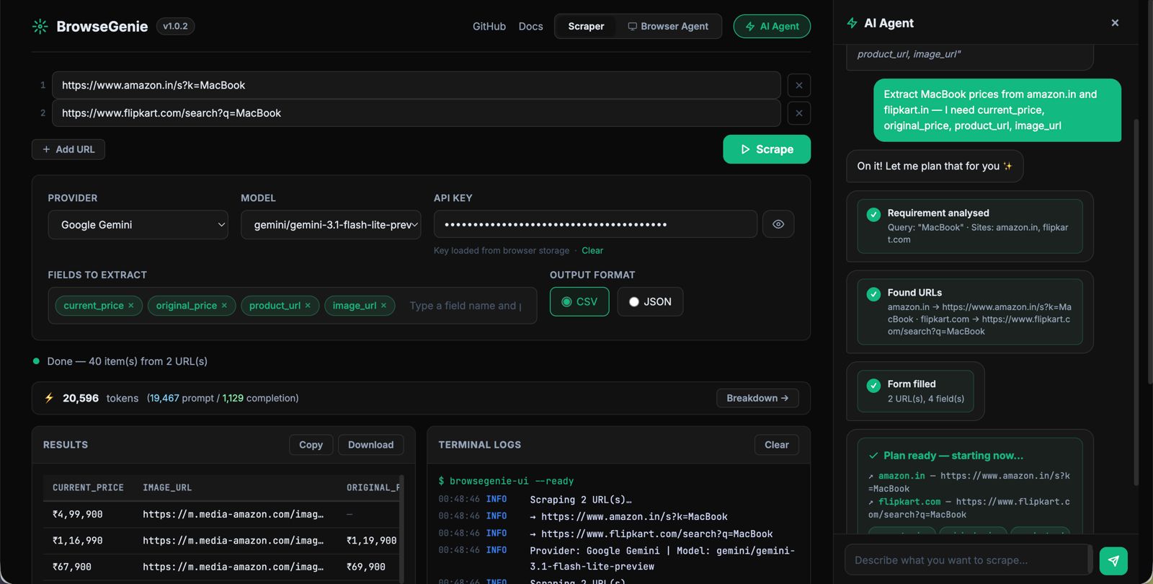
Task: Click the Requirement analysed checkmark icon
Action: (x=873, y=214)
